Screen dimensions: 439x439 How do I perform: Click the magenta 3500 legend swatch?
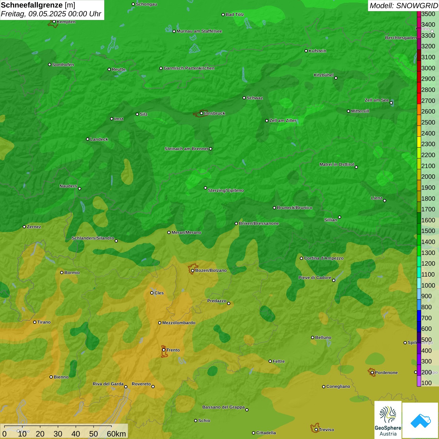(x=419, y=14)
